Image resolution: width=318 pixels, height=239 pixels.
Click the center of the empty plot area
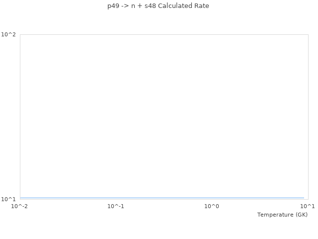point(164,117)
